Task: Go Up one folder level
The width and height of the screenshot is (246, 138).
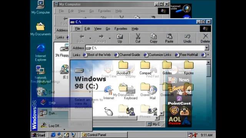Action: coord(120,38)
